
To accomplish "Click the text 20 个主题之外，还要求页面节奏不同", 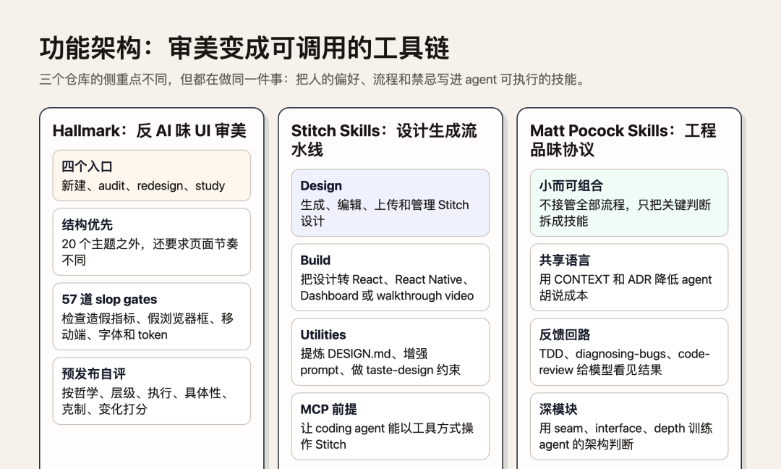I will point(150,252).
